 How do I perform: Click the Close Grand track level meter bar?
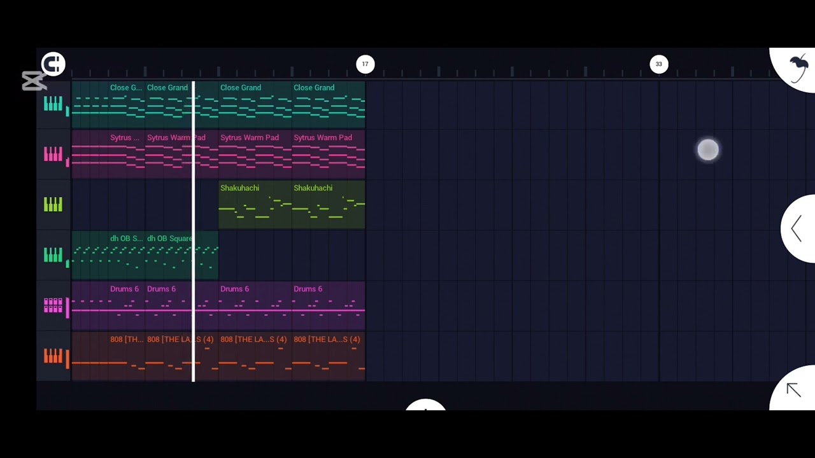pyautogui.click(x=67, y=111)
